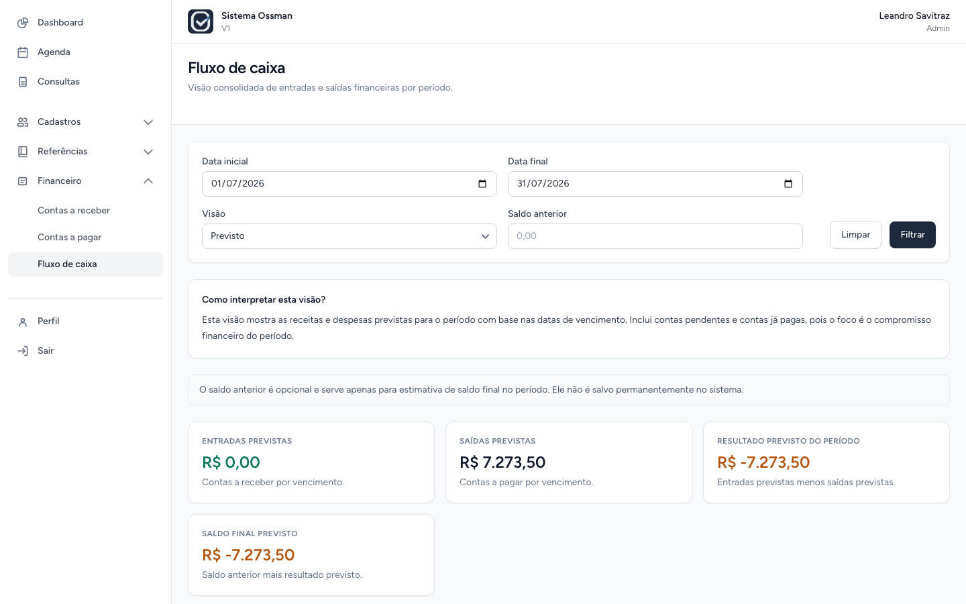Go to Contas a receber
Viewport: 966px width, 604px height.
tap(74, 211)
